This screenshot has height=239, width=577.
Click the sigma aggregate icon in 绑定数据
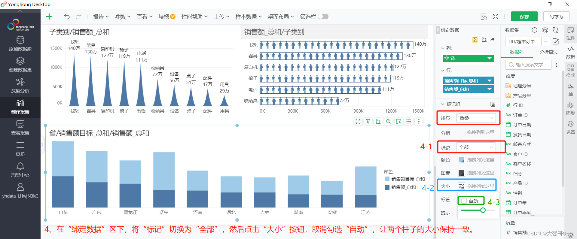click(475, 40)
